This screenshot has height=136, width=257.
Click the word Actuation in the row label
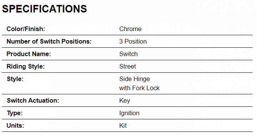(44, 100)
